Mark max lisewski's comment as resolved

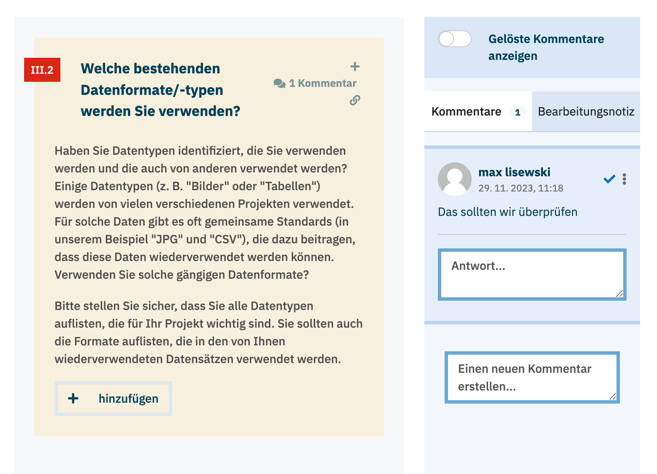pos(609,179)
